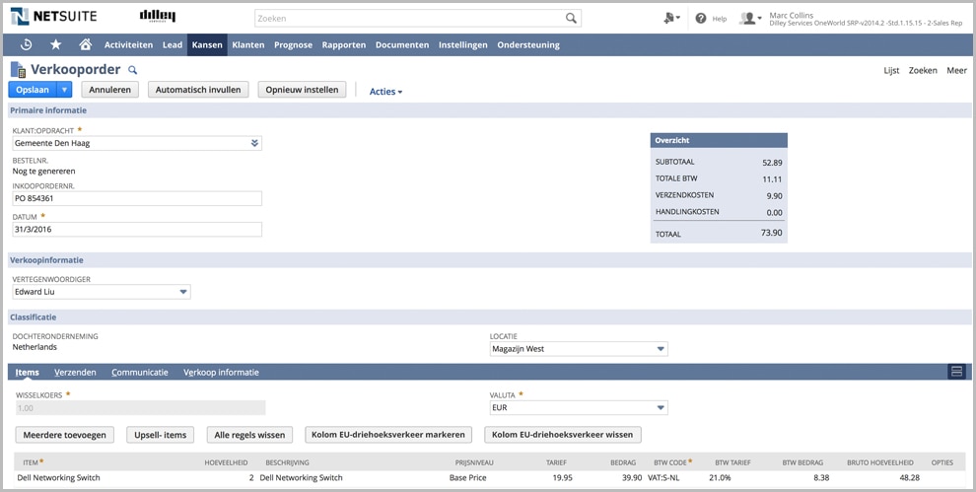
Task: Expand the Vertegenwoordiger dropdown
Action: (x=183, y=292)
